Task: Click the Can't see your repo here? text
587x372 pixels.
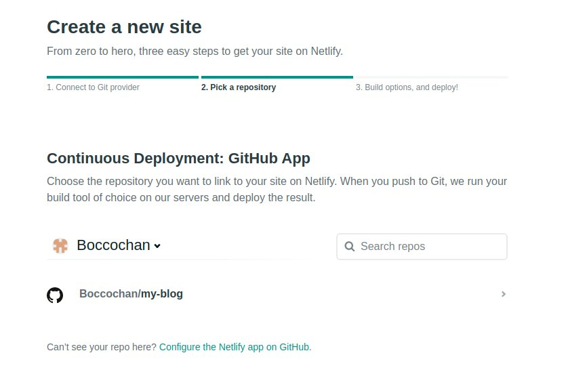Action: point(102,347)
